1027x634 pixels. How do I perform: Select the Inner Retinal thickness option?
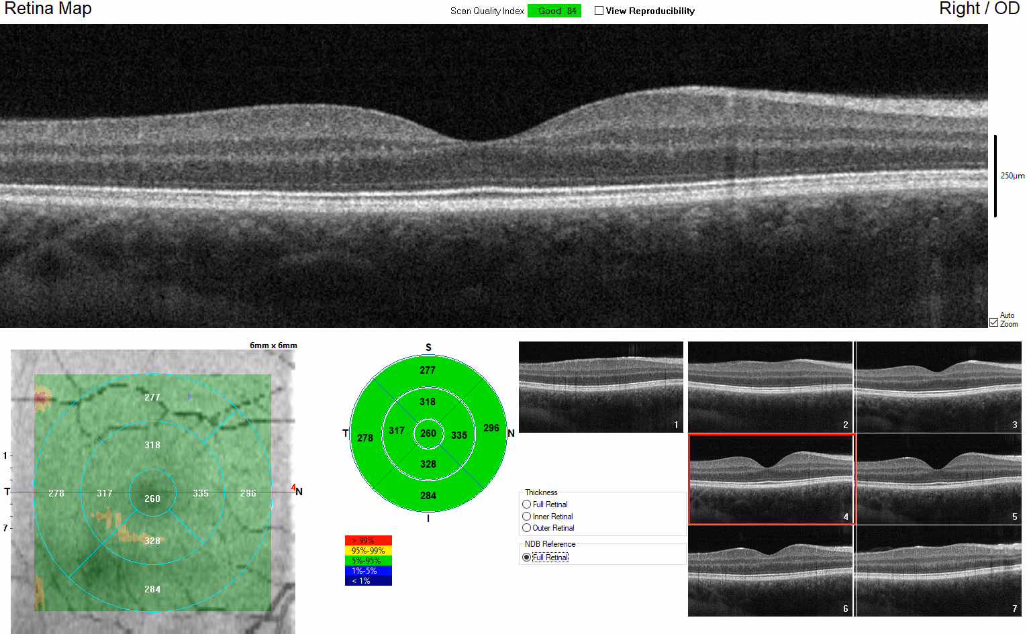pos(526,516)
